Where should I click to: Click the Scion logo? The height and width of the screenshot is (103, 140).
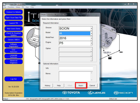[123, 93]
